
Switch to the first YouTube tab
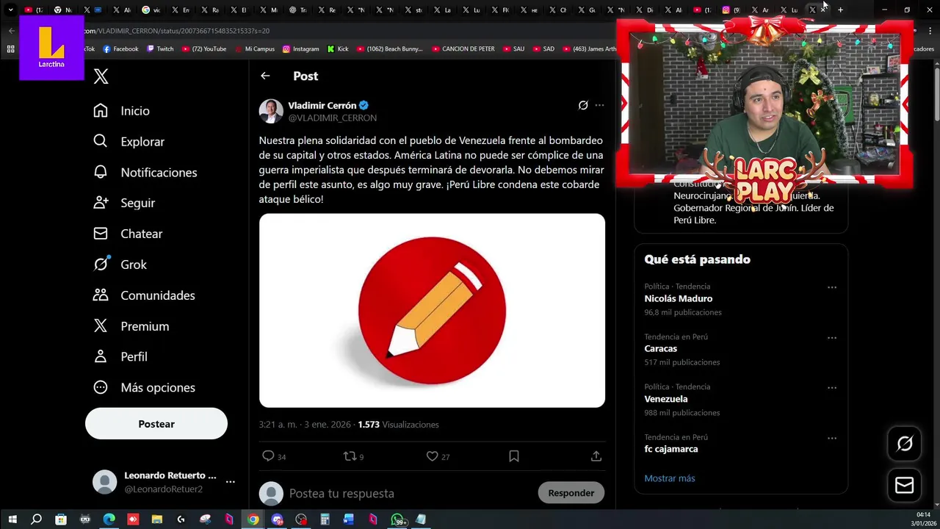33,10
